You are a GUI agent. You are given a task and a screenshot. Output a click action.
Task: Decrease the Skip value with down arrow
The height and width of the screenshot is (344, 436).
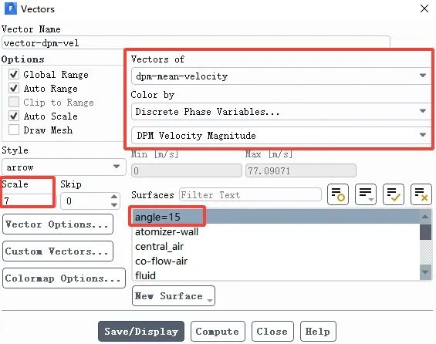[x=114, y=205]
